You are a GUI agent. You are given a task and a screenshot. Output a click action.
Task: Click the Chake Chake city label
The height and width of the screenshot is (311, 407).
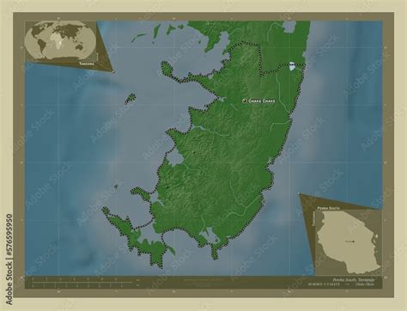coord(262,101)
